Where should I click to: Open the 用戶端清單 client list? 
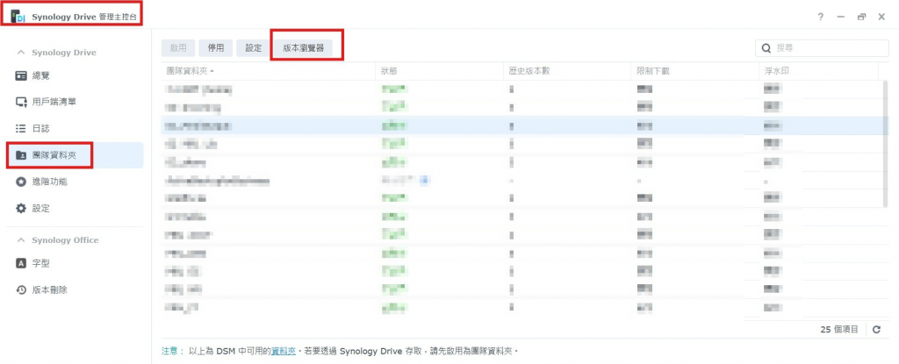(x=76, y=102)
